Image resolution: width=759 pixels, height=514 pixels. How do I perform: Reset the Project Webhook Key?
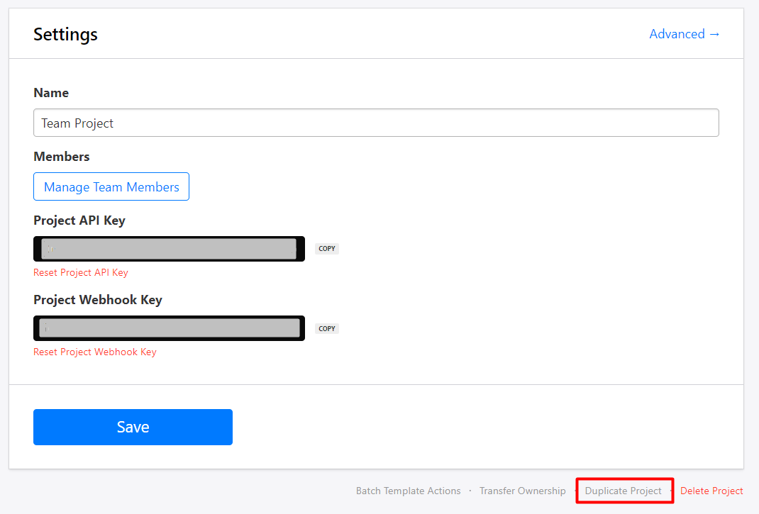[x=95, y=352]
